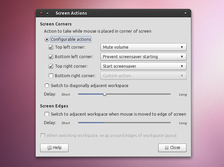The height and width of the screenshot is (167, 224).
Task: Uncheck the Top left corner checkbox
Action: point(51,47)
